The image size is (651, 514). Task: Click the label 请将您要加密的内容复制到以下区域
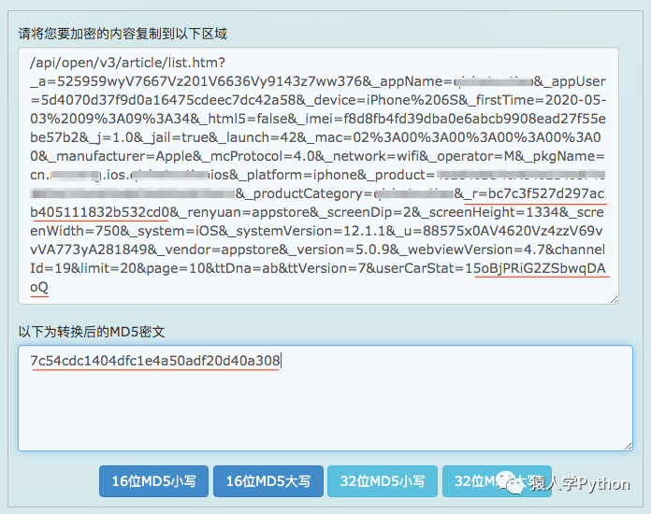(x=123, y=34)
